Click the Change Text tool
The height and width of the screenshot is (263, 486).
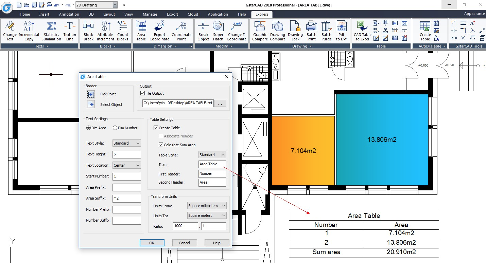[10, 31]
